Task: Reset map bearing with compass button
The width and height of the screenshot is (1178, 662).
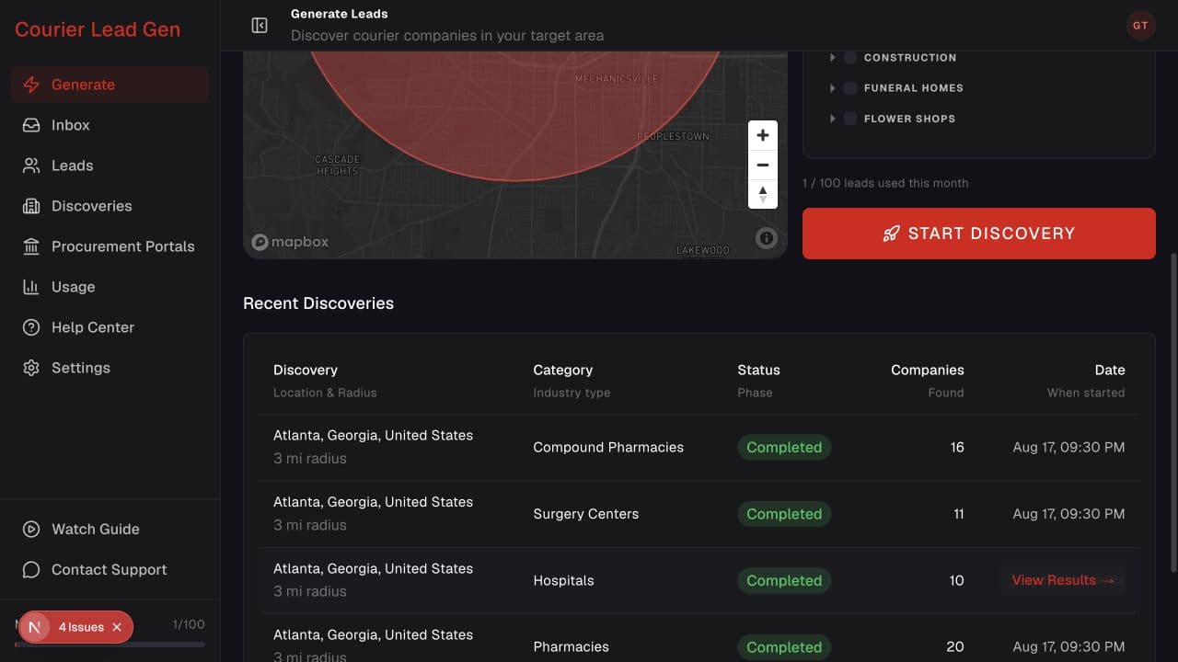Action: point(763,194)
